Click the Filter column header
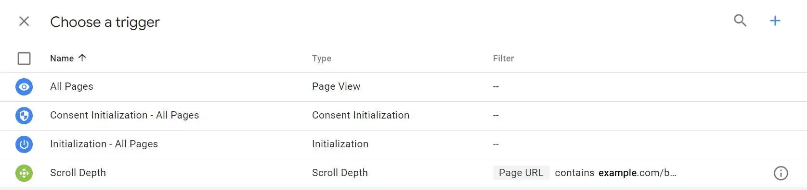This screenshot has height=190, width=807. tap(503, 59)
